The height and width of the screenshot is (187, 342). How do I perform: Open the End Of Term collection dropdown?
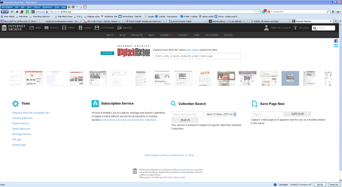pos(220,114)
